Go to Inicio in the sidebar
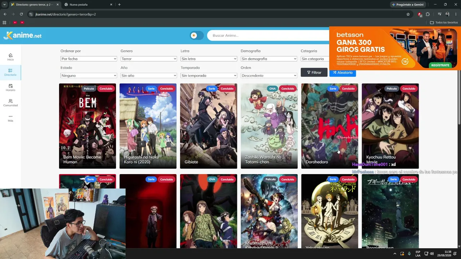461x259 pixels. [10, 57]
